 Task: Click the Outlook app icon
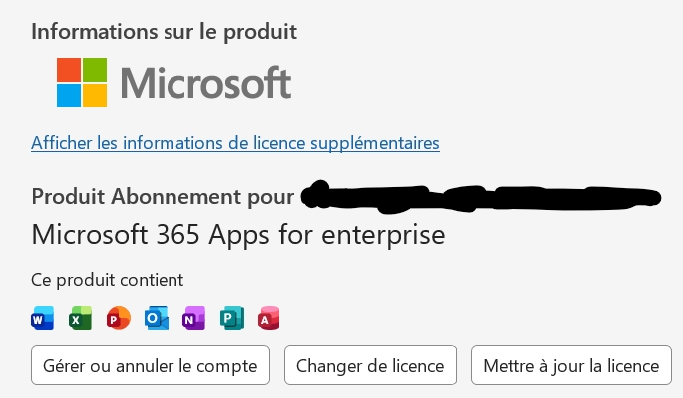coord(157,318)
